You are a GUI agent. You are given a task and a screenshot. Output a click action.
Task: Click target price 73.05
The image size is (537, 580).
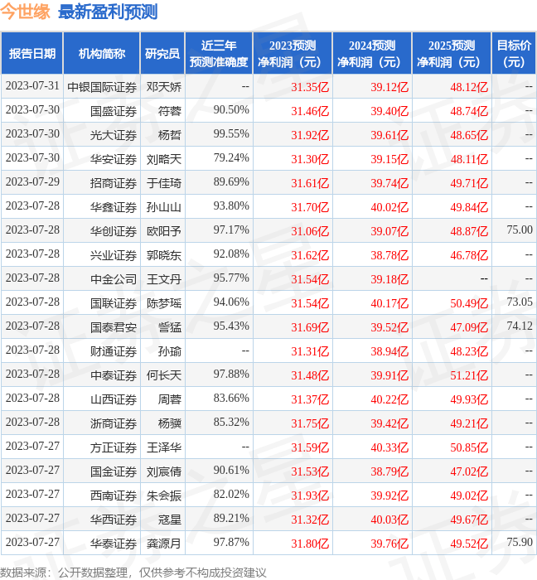[520, 302]
